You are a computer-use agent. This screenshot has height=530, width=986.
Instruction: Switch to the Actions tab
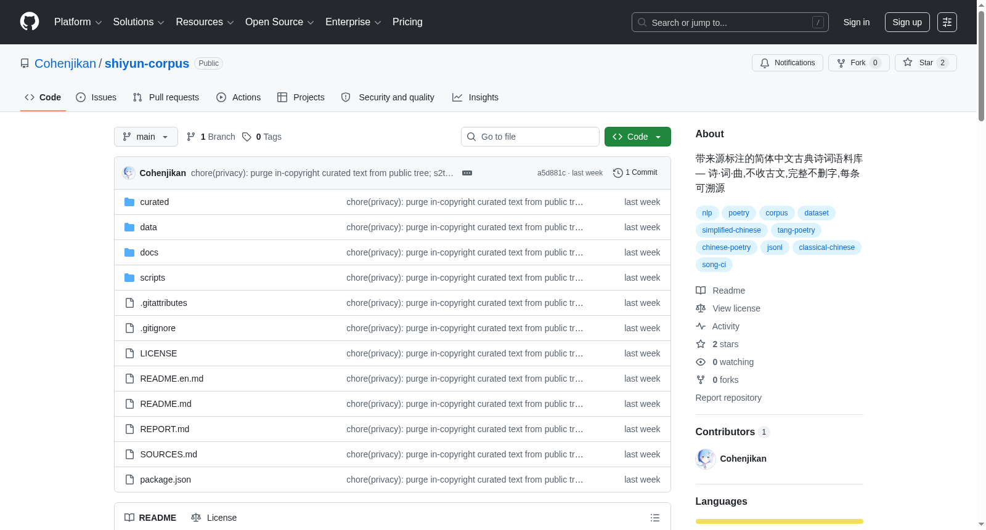coord(238,97)
